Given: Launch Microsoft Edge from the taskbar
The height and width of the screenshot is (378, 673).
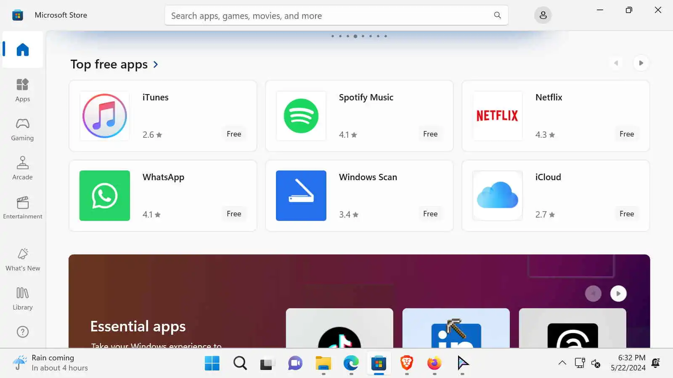Looking at the screenshot, I should 351,363.
